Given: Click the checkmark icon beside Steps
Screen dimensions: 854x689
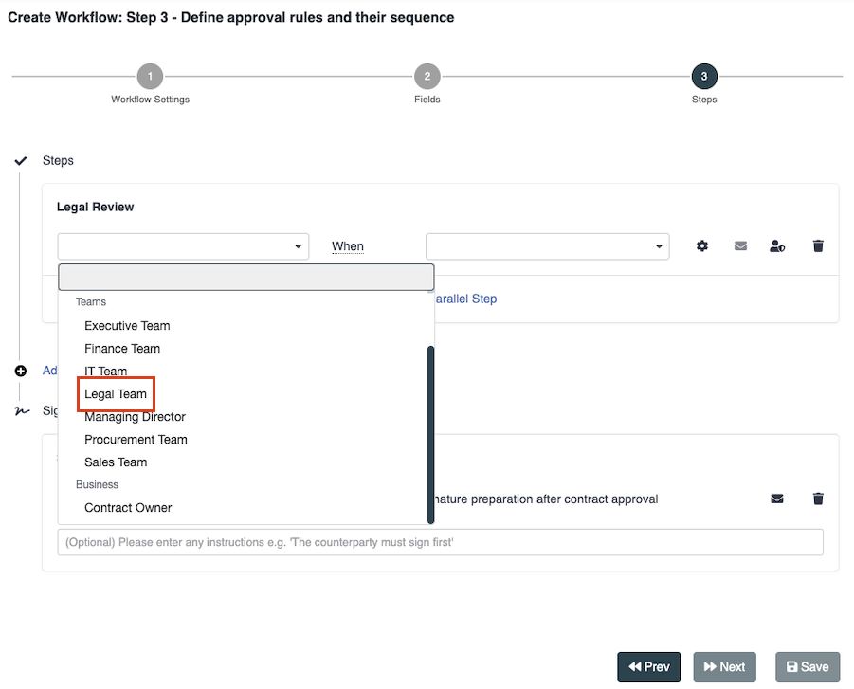Looking at the screenshot, I should coord(21,161).
